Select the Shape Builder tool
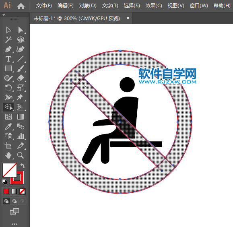The width and height of the screenshot is (233, 227). point(8,107)
